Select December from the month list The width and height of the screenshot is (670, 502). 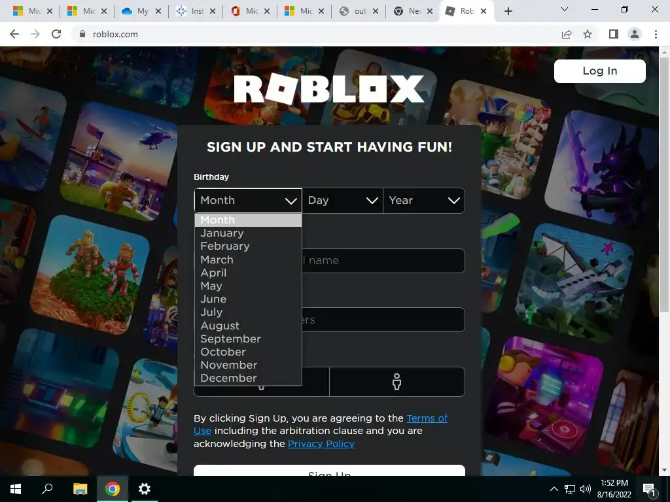point(248,378)
